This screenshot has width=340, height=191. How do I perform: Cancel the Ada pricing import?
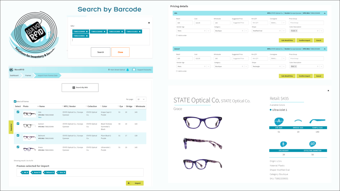pos(318,40)
